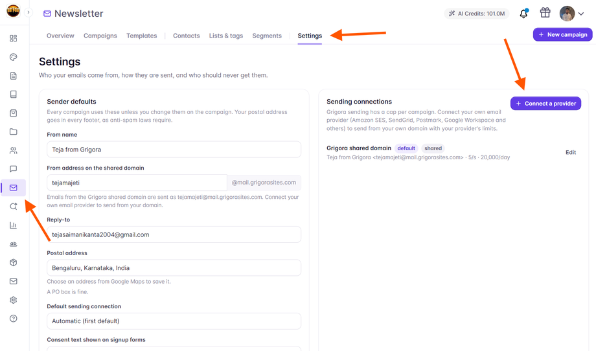
Task: Click the Reply-to email input field
Action: (x=174, y=235)
